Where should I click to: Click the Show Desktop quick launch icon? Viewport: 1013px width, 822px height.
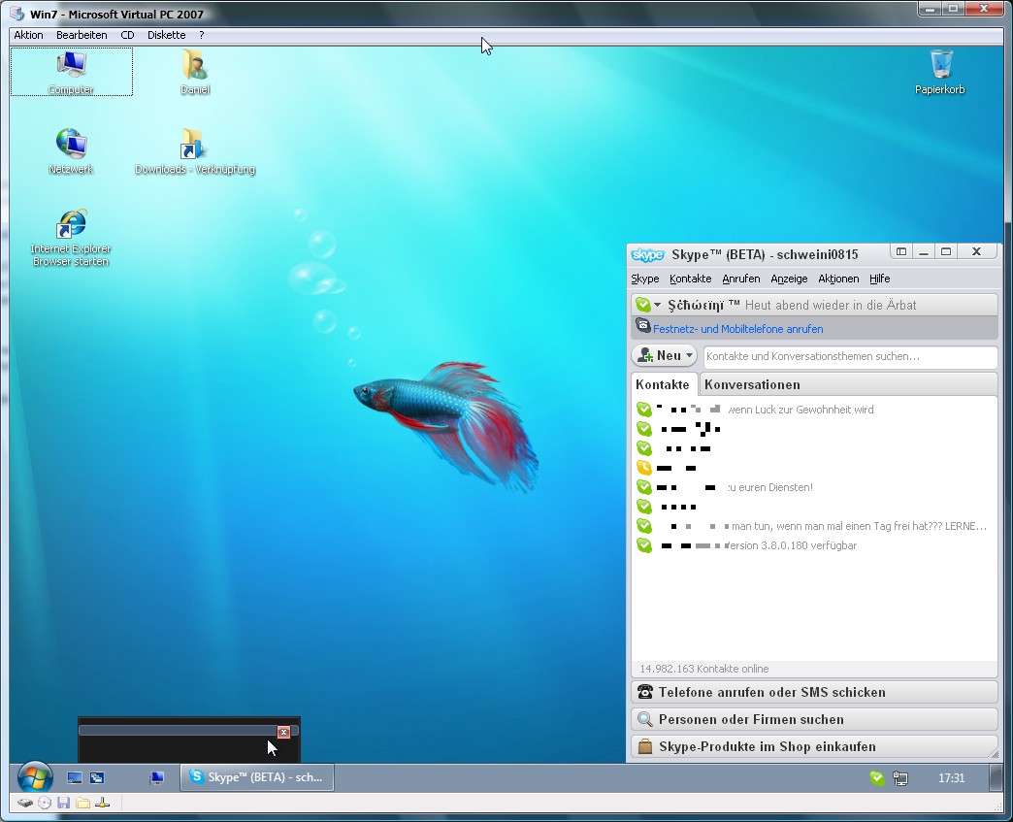click(75, 778)
